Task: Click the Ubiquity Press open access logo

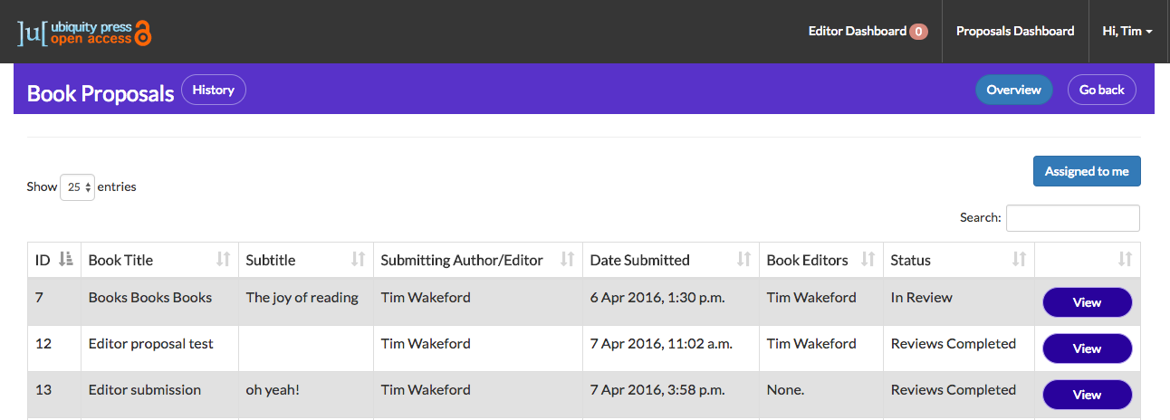Action: coord(84,32)
